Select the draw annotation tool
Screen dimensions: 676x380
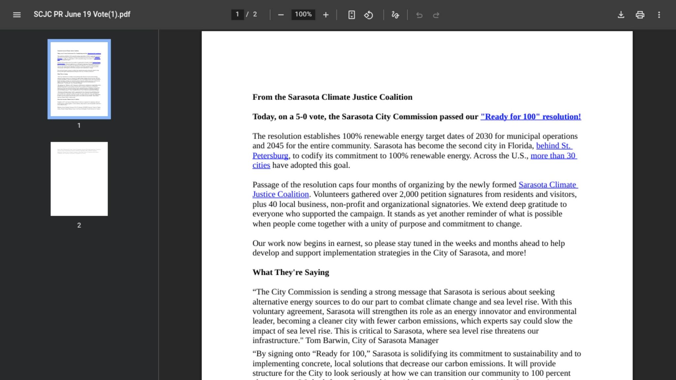395,15
